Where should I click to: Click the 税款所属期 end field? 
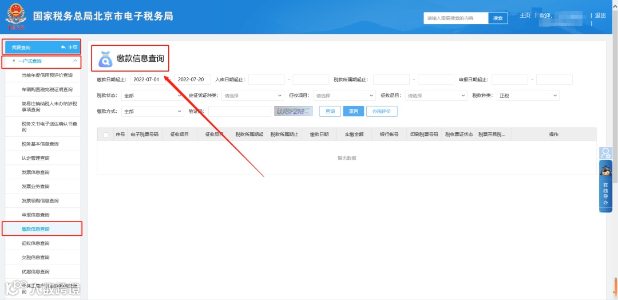[x=436, y=79]
